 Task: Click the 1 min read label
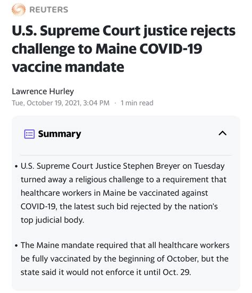coord(137,103)
